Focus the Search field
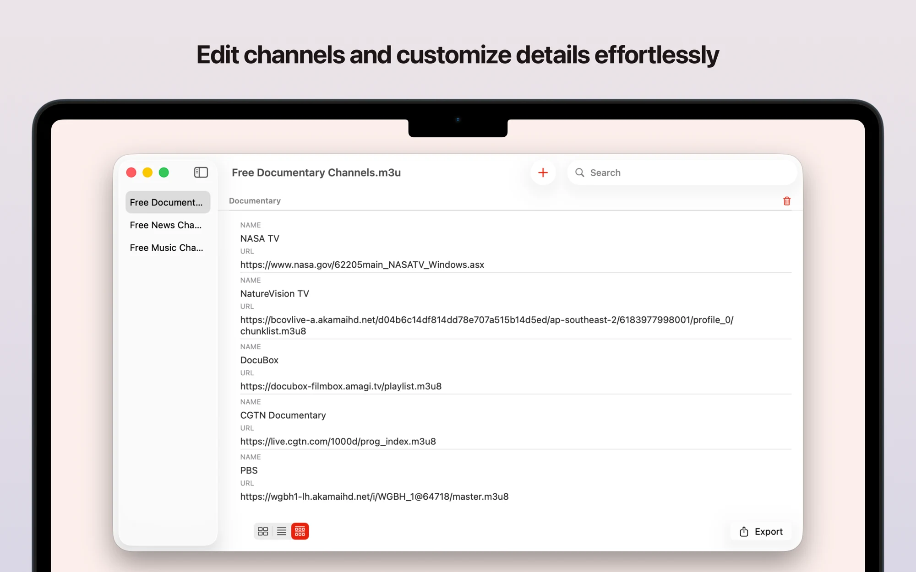916x572 pixels. point(682,173)
